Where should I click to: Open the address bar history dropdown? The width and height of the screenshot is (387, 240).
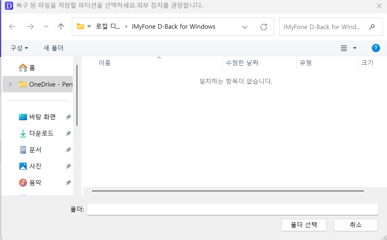point(244,27)
